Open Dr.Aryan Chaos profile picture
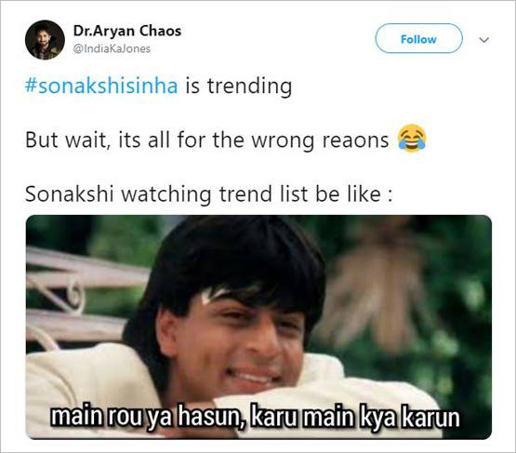The image size is (516, 453). point(45,40)
